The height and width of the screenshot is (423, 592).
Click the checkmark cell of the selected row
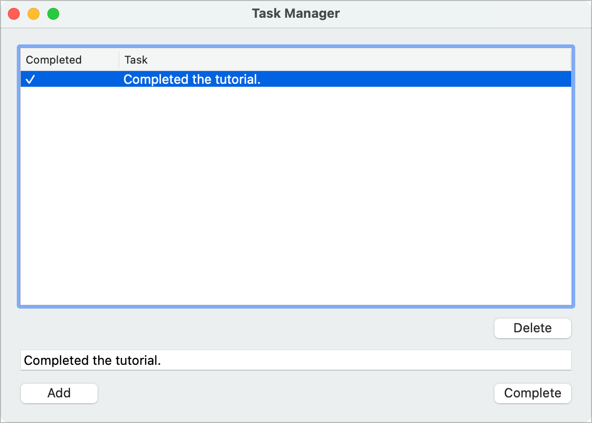[31, 79]
